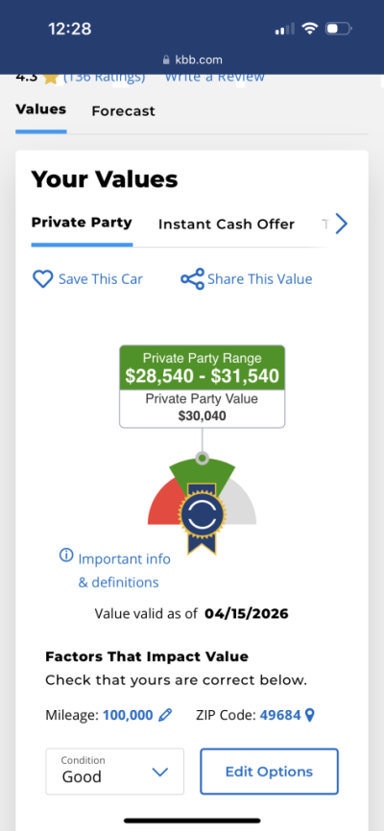Viewport: 384px width, 831px height.
Task: Tap the heart icon to save car
Action: pyautogui.click(x=43, y=279)
